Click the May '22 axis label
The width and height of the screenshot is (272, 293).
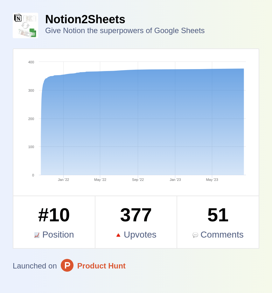pos(100,180)
